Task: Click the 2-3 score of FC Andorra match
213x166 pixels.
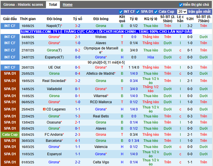Action: point(77,134)
